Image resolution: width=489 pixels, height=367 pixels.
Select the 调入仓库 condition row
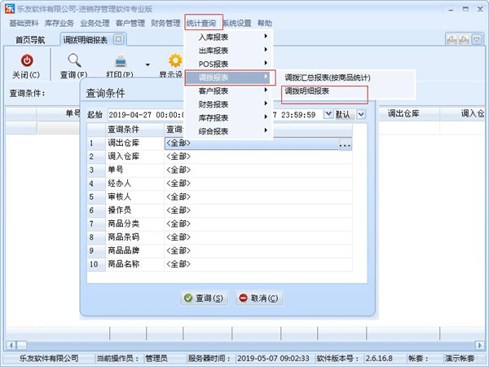pos(220,157)
